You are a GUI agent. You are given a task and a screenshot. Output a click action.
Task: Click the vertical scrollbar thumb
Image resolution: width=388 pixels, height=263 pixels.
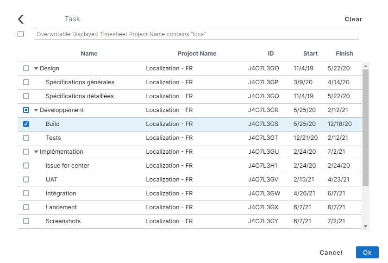[x=365, y=127]
